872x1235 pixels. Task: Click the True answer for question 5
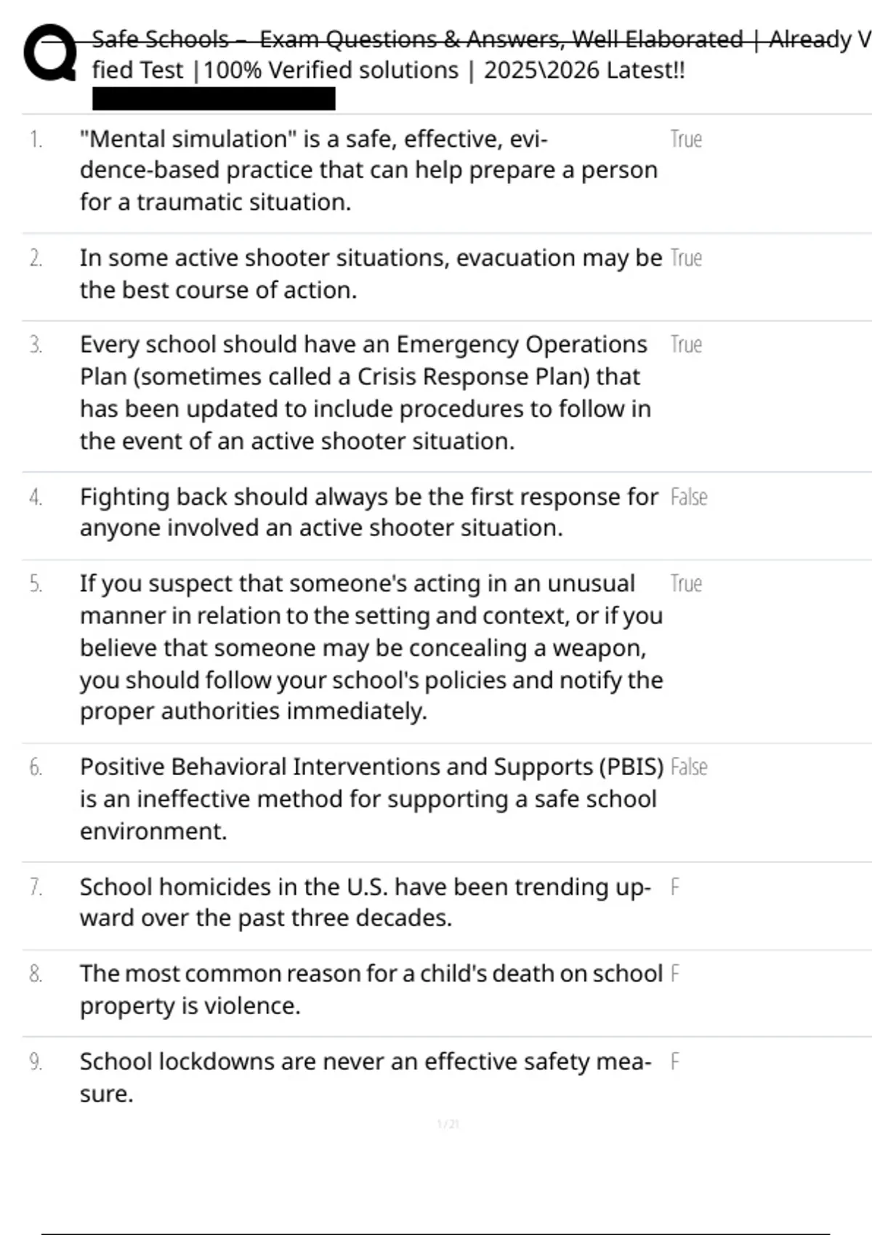click(x=686, y=583)
